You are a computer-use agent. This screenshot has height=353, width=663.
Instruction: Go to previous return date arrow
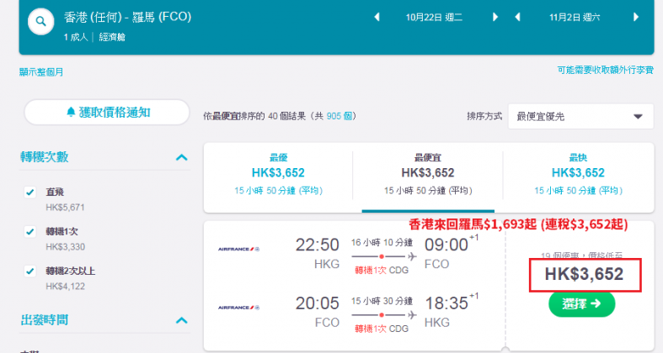(517, 18)
